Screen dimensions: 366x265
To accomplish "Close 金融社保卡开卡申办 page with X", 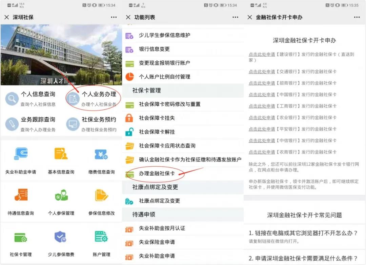I will pos(250,17).
